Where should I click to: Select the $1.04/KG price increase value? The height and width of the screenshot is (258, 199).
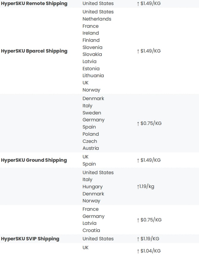[149, 251]
